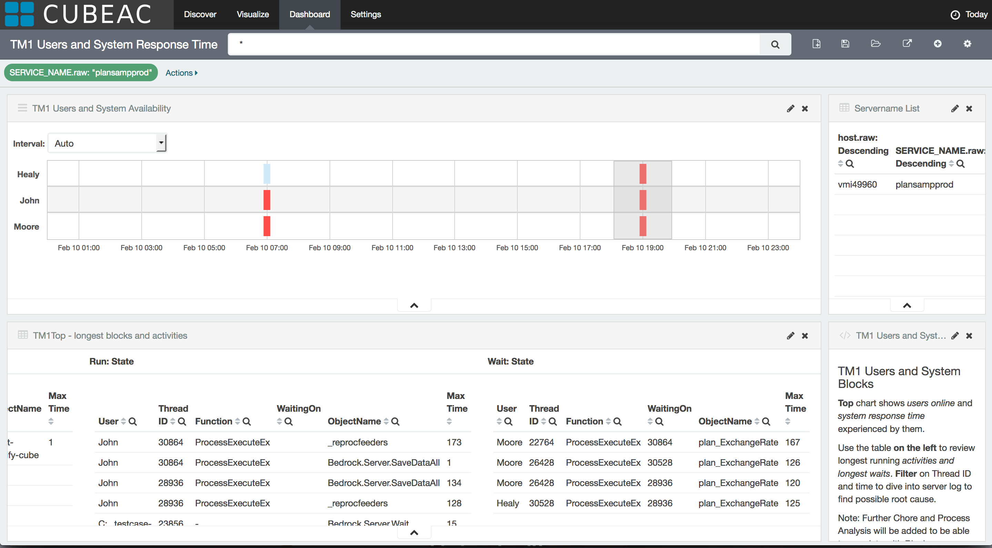Switch to the Visualize tab

(253, 14)
